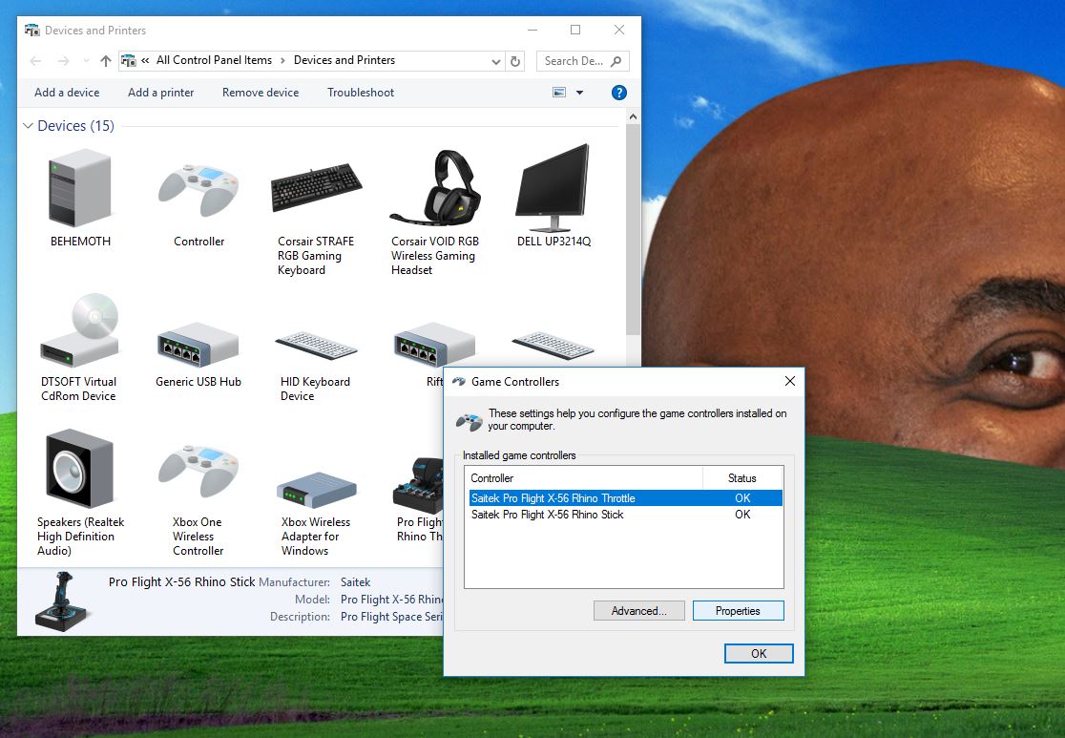Viewport: 1065px width, 738px height.
Task: Select the BEHEMOTH computer device icon
Action: click(79, 188)
